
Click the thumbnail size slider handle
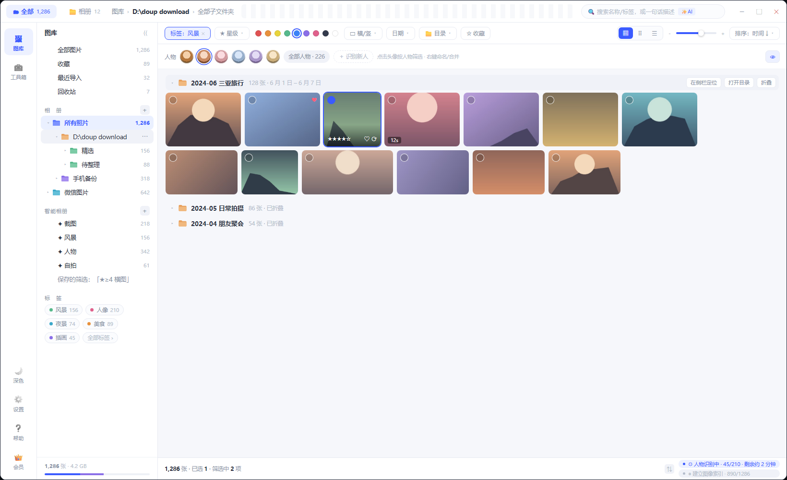(x=701, y=33)
